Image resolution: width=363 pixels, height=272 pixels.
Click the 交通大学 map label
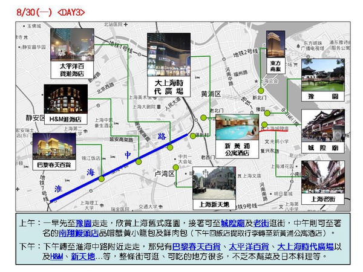tap(148, 207)
